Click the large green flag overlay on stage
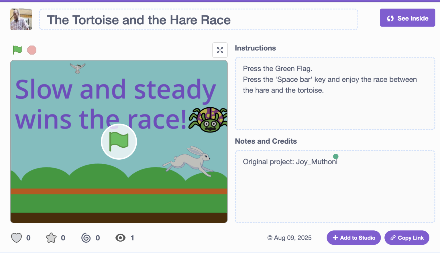Screen dimensions: 440x253 119,141
